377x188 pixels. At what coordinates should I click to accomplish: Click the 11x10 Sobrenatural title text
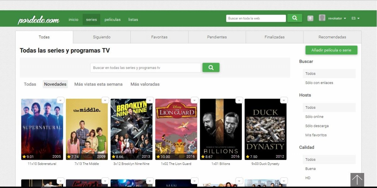click(42, 164)
